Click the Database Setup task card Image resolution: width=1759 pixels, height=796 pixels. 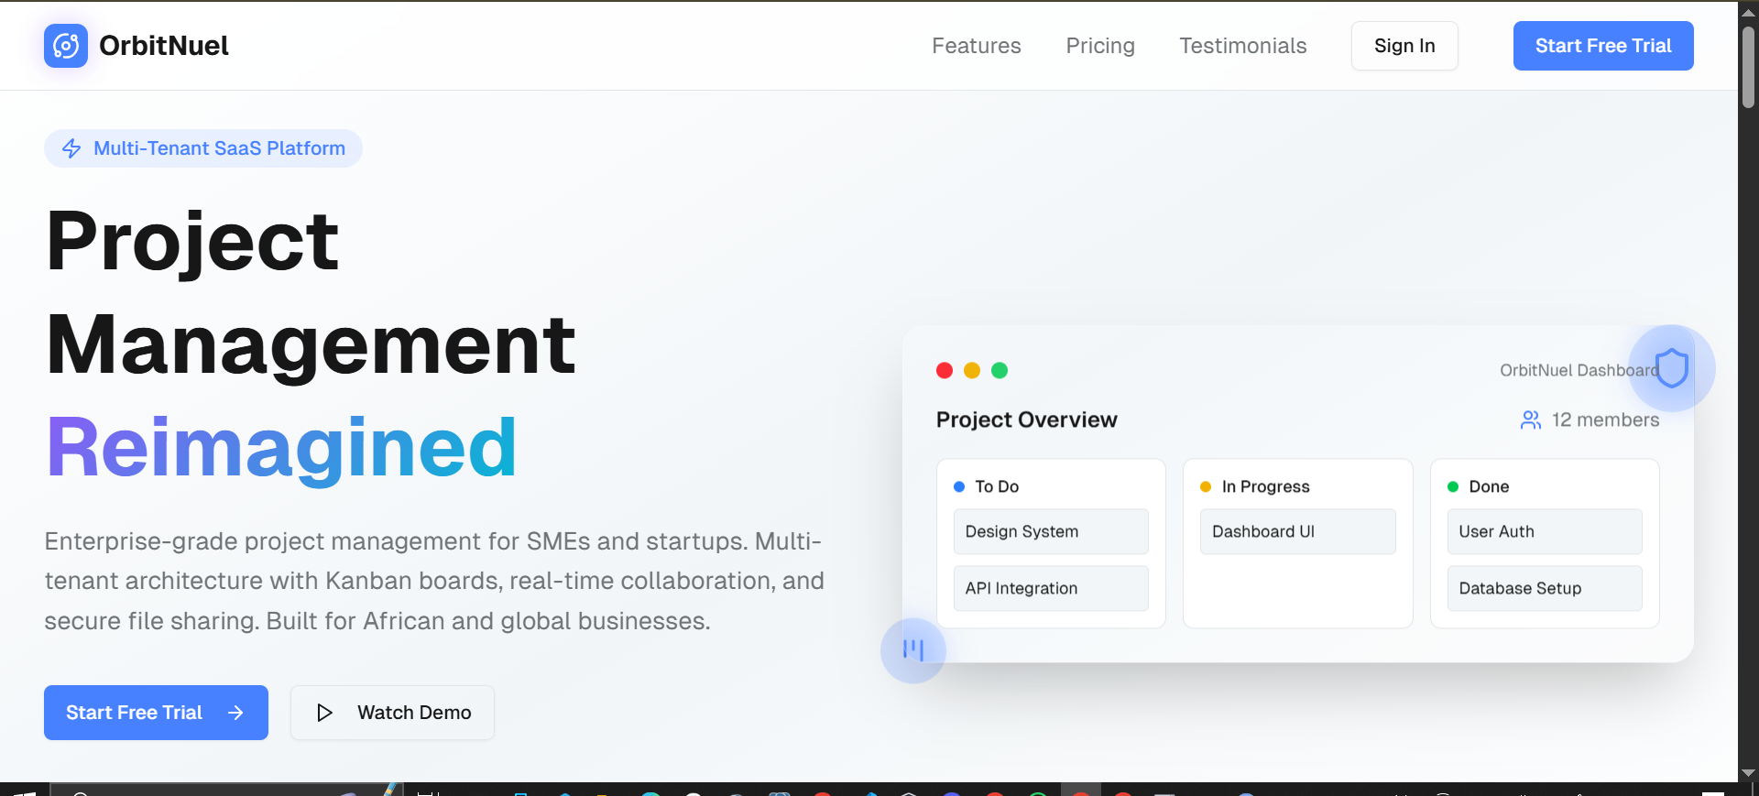point(1544,588)
